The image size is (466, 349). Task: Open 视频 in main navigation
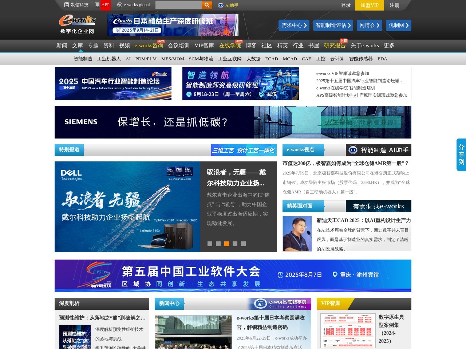[125, 45]
